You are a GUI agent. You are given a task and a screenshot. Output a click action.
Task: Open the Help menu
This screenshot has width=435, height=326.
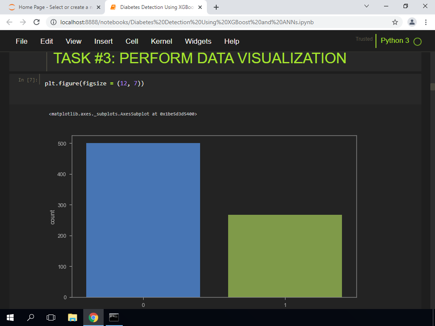point(232,41)
